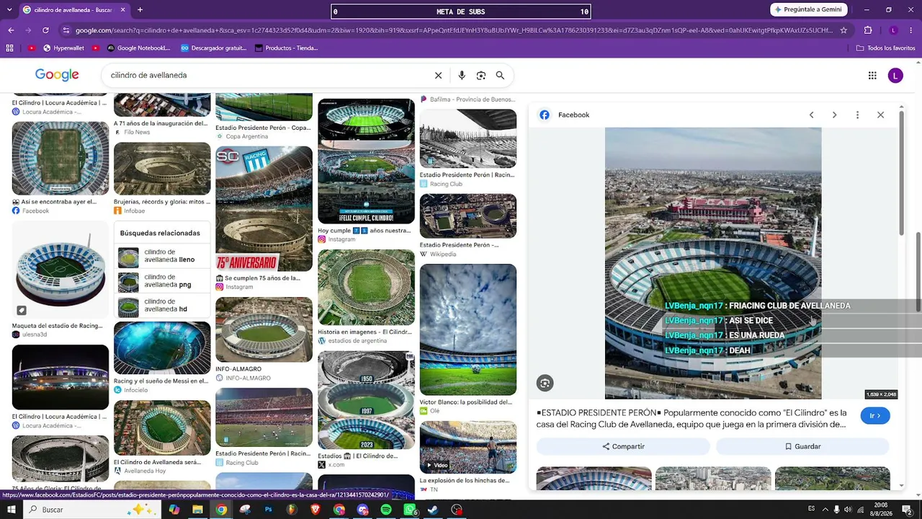922x519 pixels.
Task: Open the taskbar notification center
Action: tap(907, 510)
